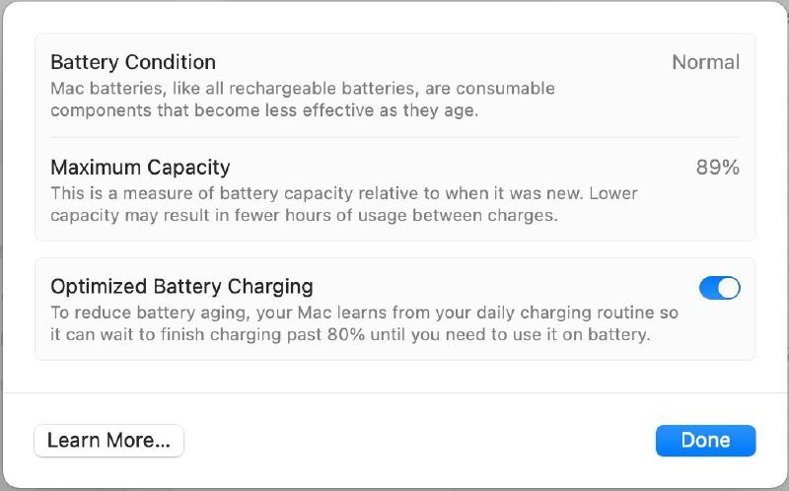Open the Learn More... help button
This screenshot has height=491, width=789.
[108, 440]
